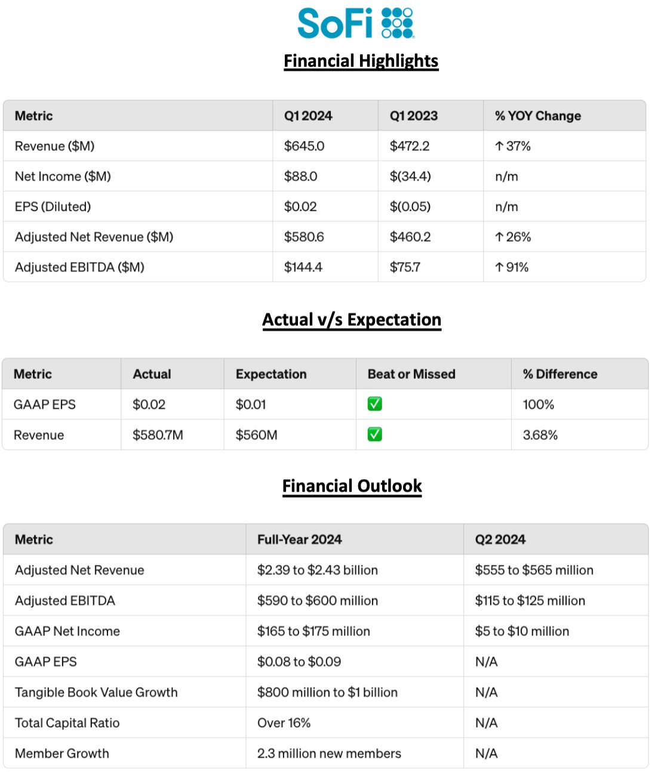Click the Adjusted EBITDA ($M) row label
Viewport: 652px width, 772px height.
[x=79, y=267]
